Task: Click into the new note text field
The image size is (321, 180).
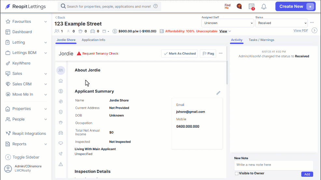Action: point(274,165)
